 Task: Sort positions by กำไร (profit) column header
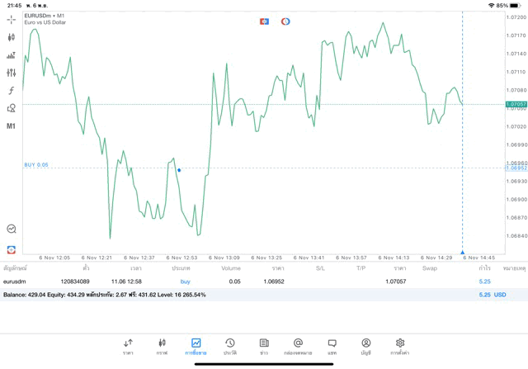click(484, 268)
